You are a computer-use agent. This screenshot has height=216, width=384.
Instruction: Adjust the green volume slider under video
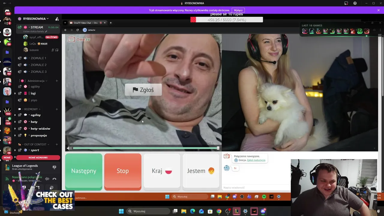(x=146, y=148)
